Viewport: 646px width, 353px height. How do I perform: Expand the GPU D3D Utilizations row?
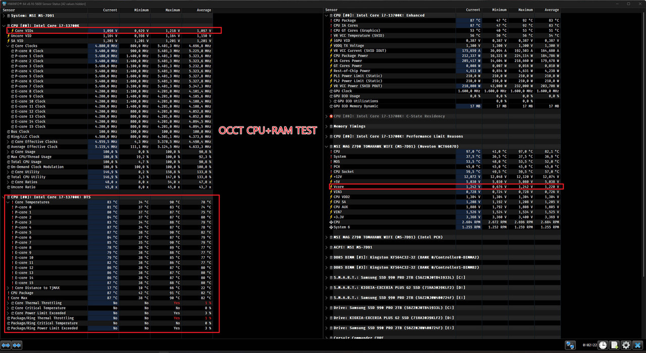click(x=332, y=101)
